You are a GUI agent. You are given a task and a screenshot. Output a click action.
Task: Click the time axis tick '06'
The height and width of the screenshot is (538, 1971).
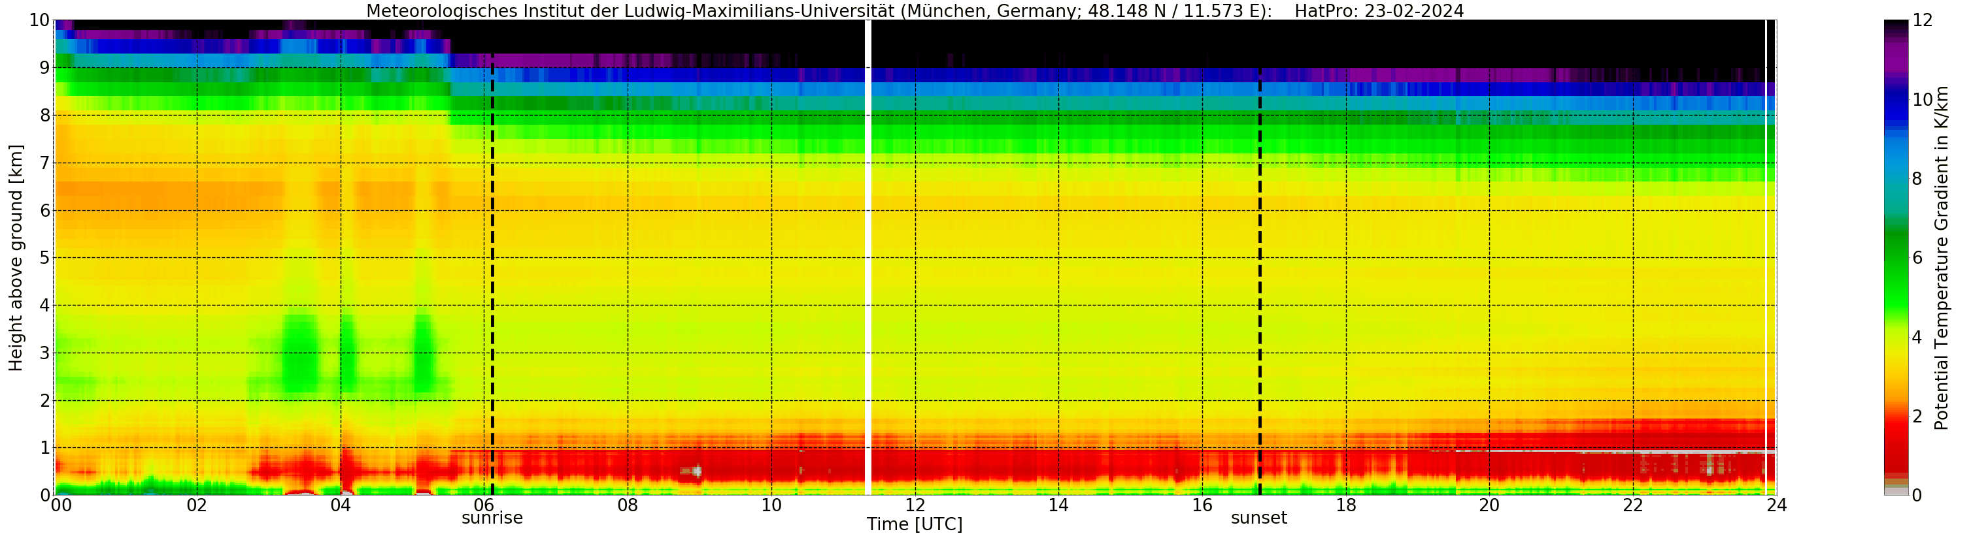484,505
